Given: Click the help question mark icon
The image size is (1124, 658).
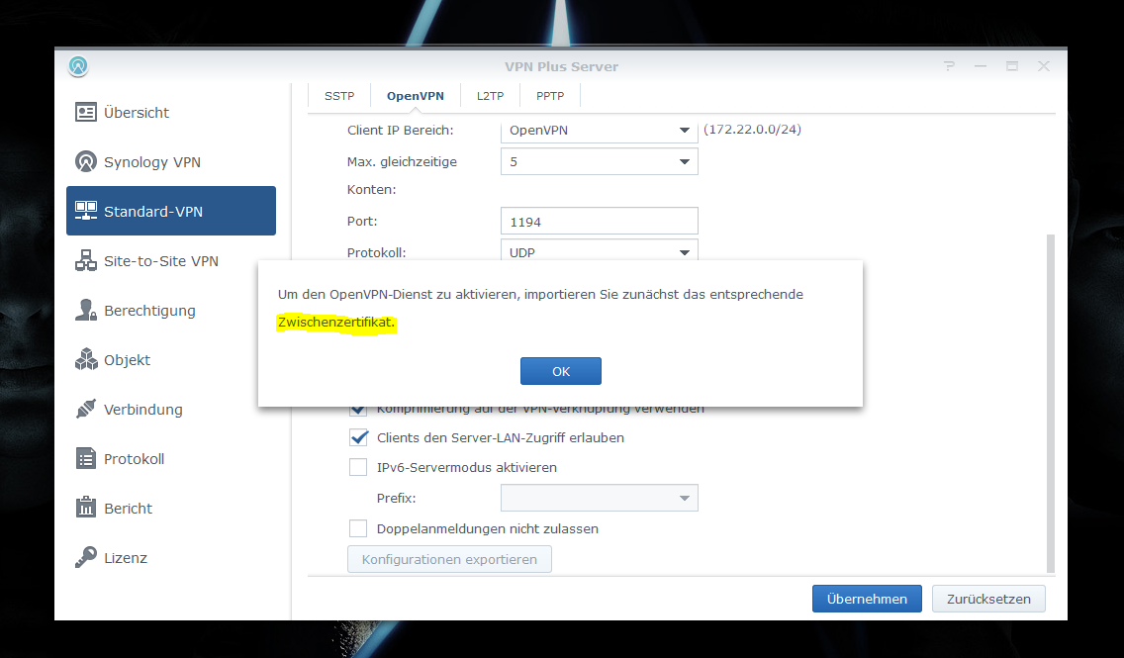Looking at the screenshot, I should click(949, 66).
